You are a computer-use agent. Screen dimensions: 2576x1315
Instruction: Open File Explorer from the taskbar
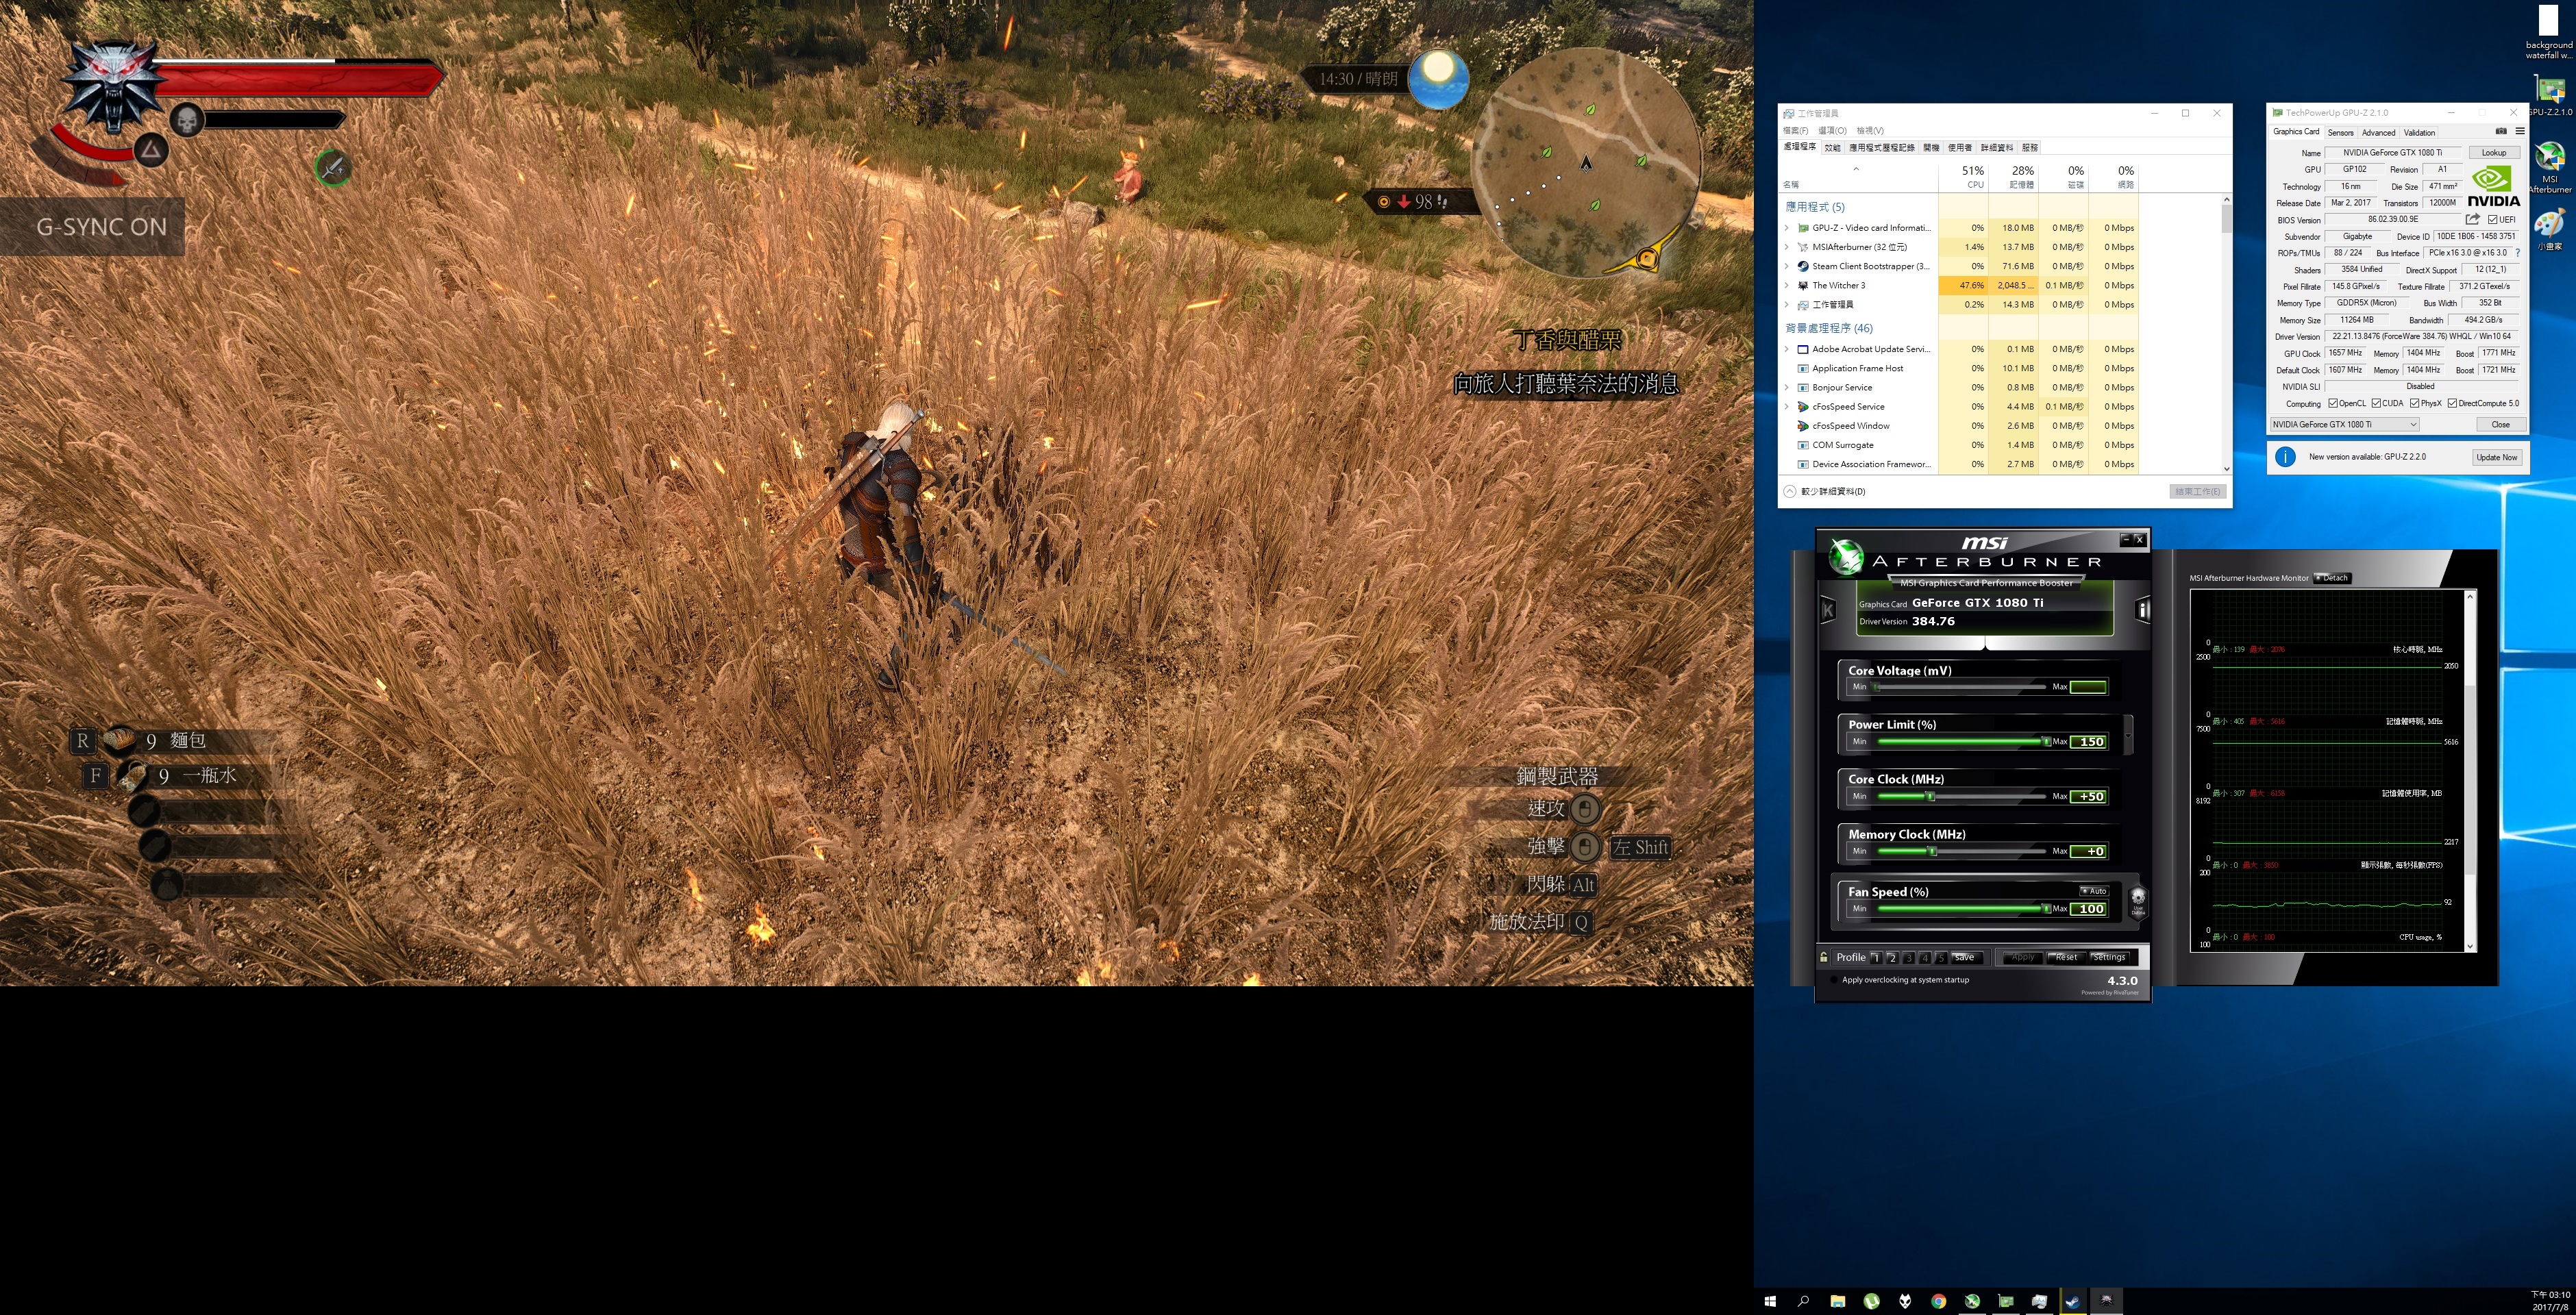1838,1301
